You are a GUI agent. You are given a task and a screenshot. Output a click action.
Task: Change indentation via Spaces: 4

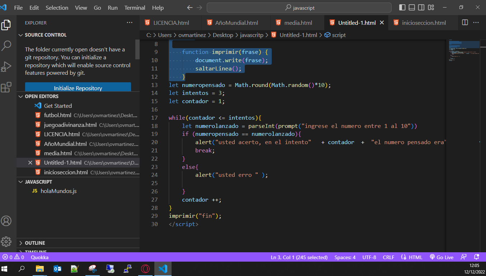point(345,257)
